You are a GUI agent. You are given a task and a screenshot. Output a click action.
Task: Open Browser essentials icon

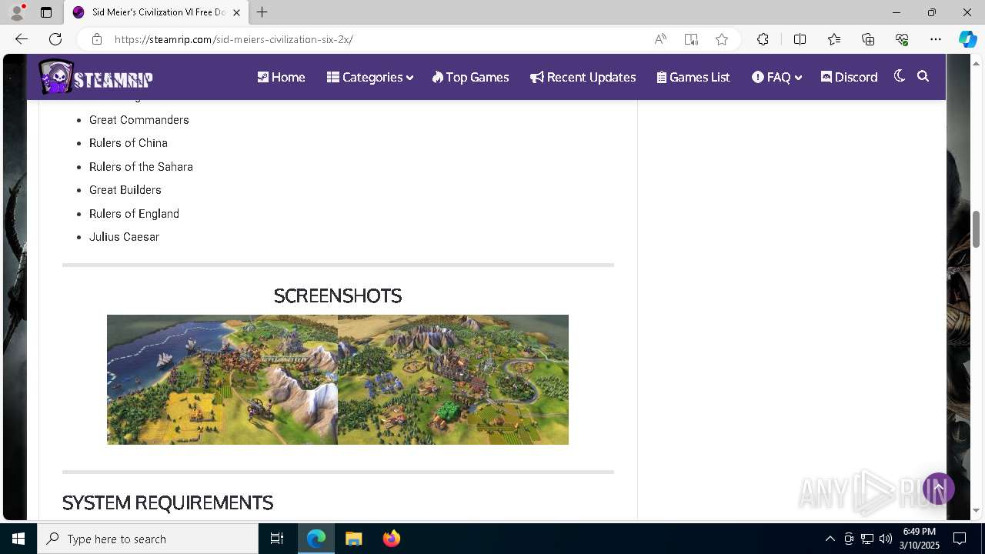point(902,39)
